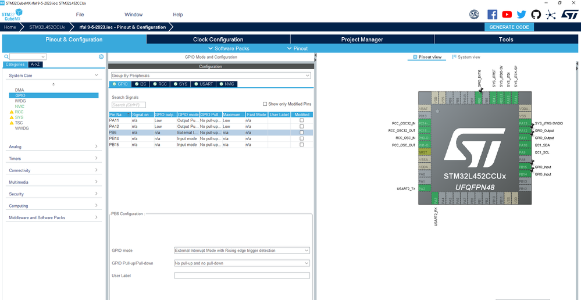Open the Facebook icon link
Image resolution: width=581 pixels, height=300 pixels.
coord(492,15)
